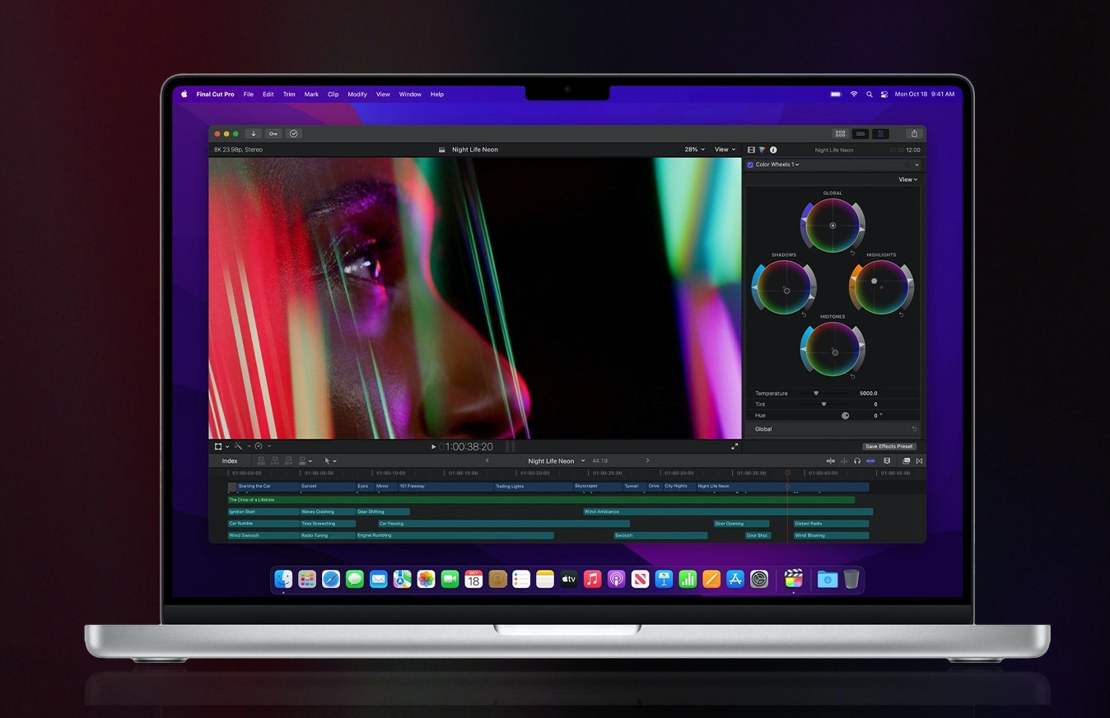This screenshot has height=718, width=1110.
Task: Click the clapperboard icon beside Night Life Neon
Action: click(442, 150)
